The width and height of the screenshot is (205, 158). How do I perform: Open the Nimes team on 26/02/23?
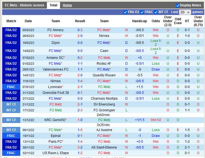[x=104, y=36]
